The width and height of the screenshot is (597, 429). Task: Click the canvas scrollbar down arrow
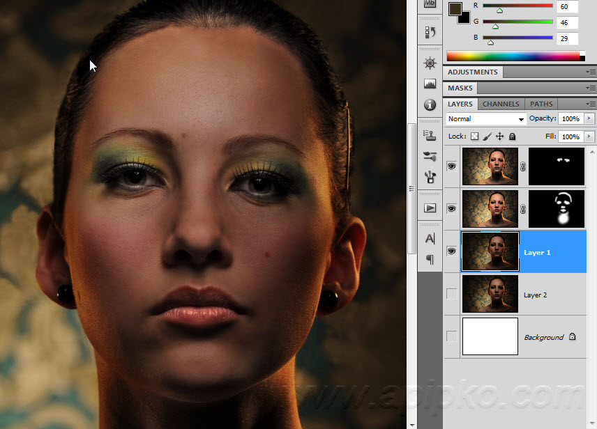411,425
